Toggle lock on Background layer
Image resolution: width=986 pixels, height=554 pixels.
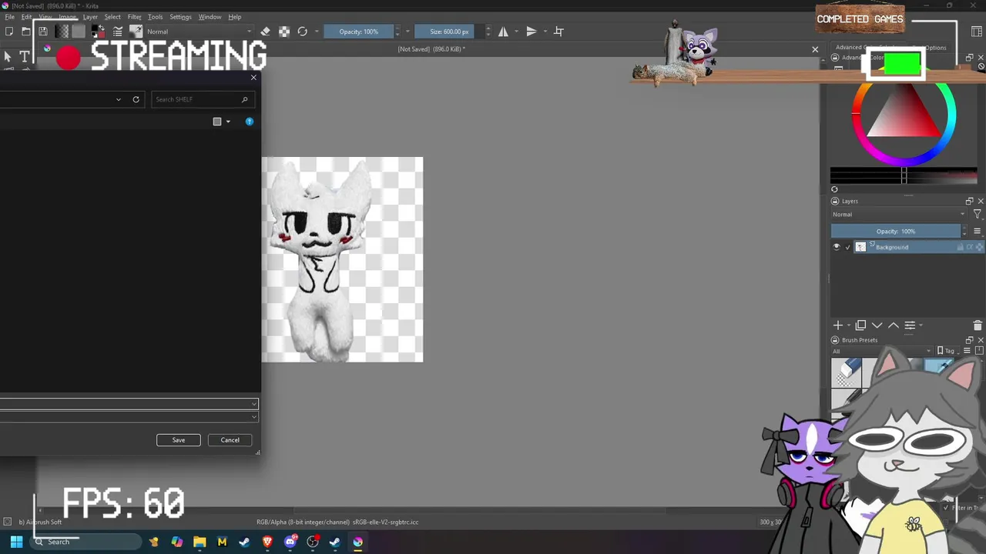[961, 247]
